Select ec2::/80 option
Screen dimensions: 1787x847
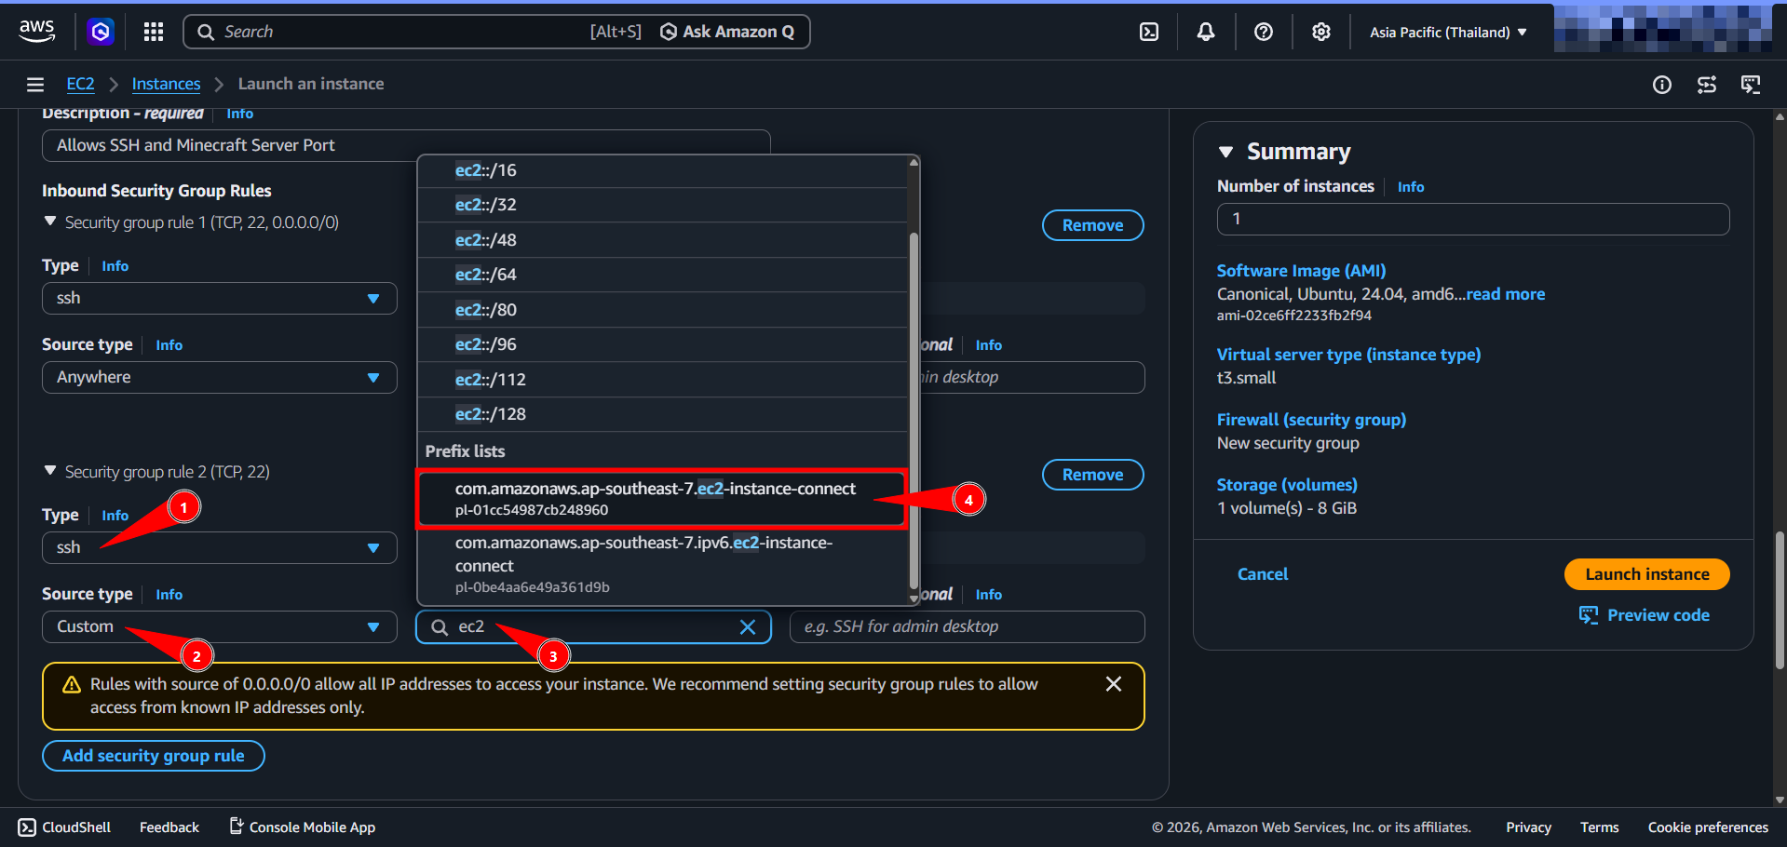[x=662, y=310]
